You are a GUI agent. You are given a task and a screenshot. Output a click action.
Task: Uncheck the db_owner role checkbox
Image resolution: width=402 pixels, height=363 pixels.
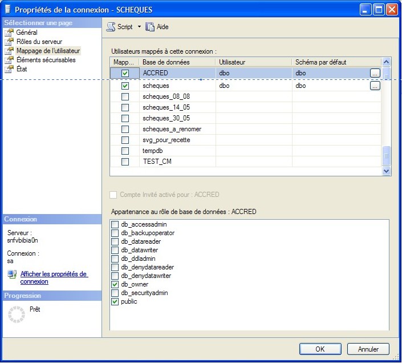(115, 284)
